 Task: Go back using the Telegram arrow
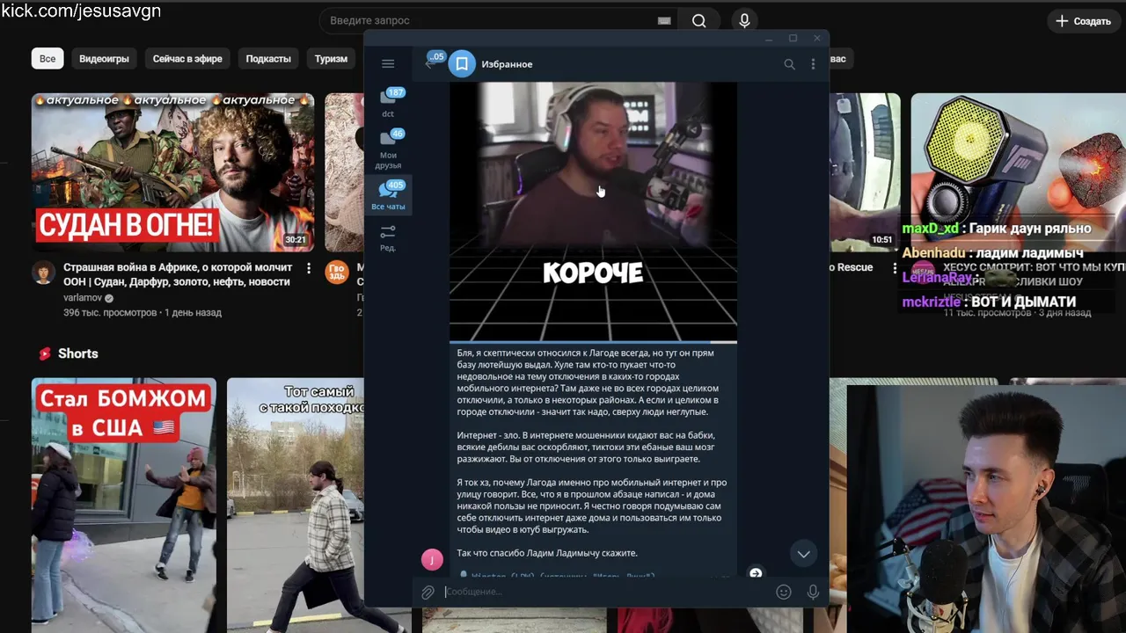(430, 63)
